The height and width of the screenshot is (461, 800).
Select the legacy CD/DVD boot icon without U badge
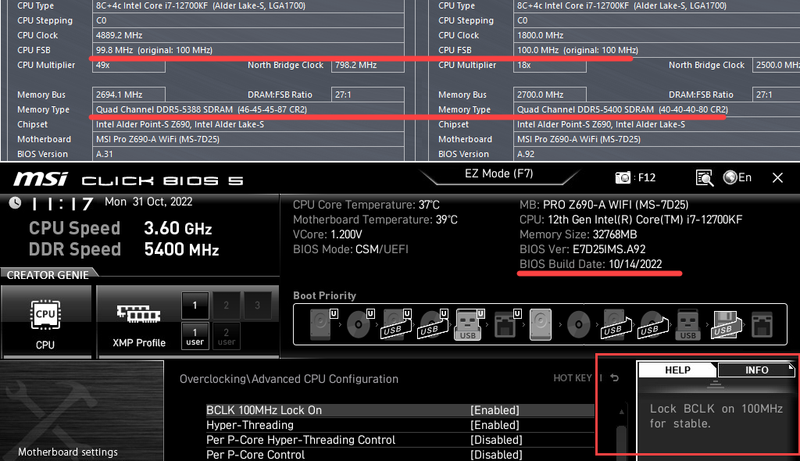[579, 323]
